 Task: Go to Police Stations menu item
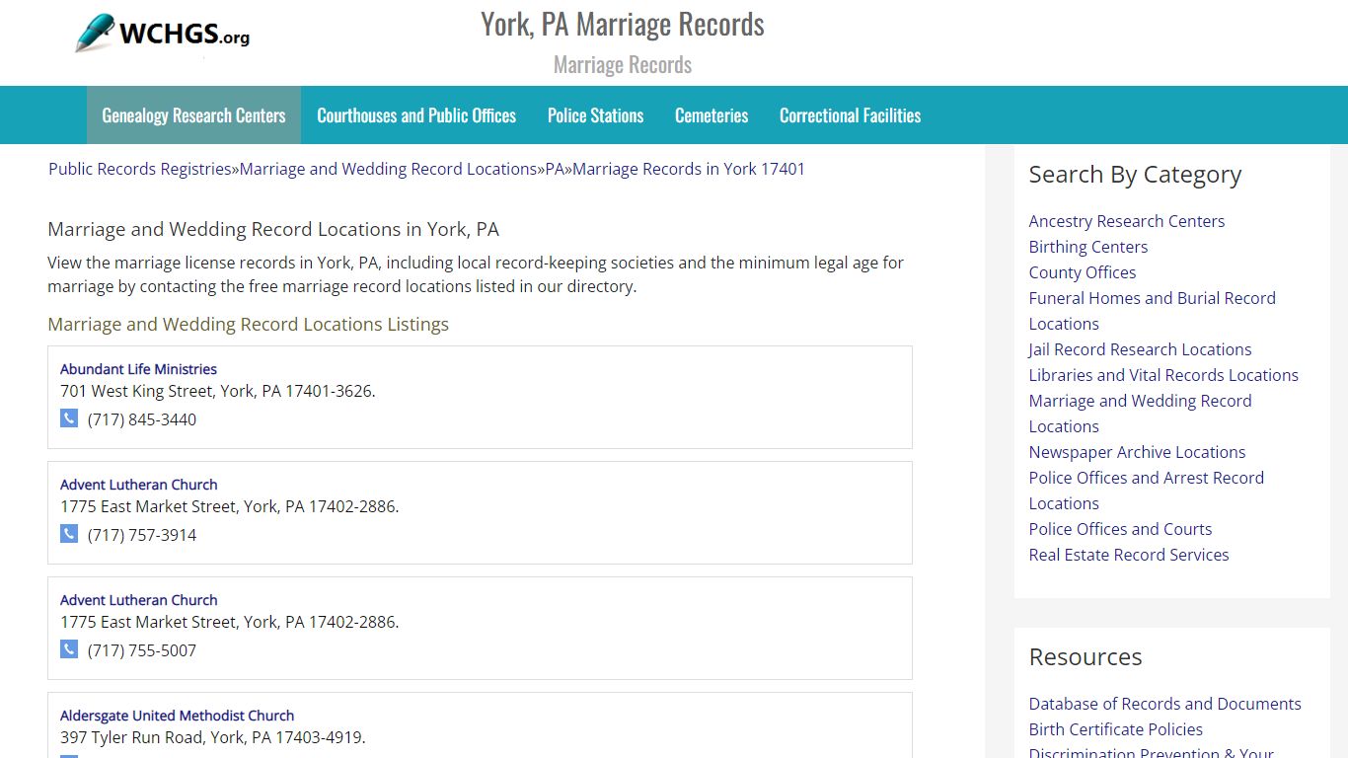595,115
